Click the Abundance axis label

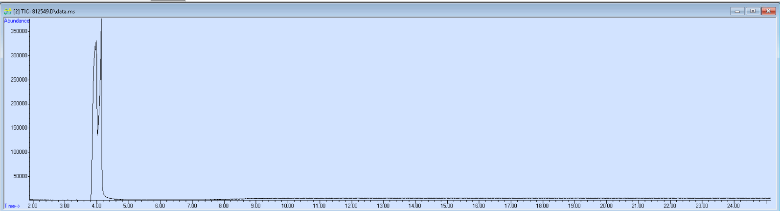(x=17, y=21)
